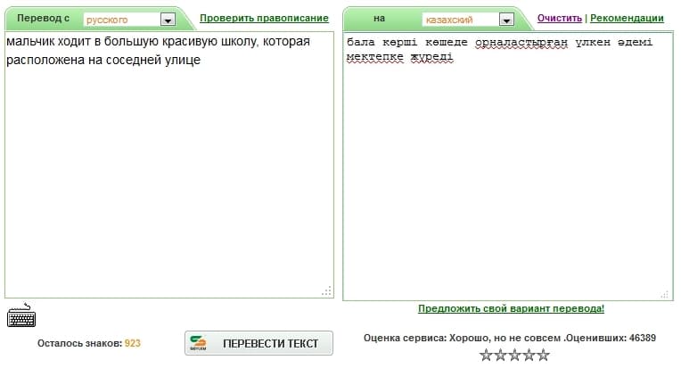Click the Sotlem logo on translate button
This screenshot has width=681, height=368.
(198, 343)
